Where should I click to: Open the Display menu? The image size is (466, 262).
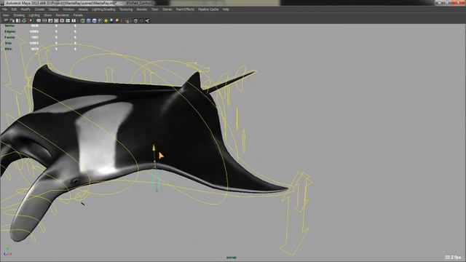pos(53,9)
